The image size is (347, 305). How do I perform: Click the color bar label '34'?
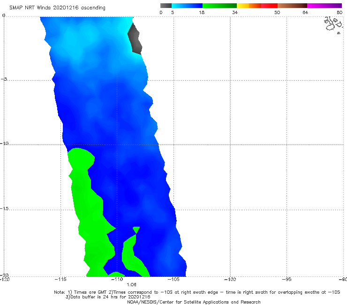click(x=235, y=12)
